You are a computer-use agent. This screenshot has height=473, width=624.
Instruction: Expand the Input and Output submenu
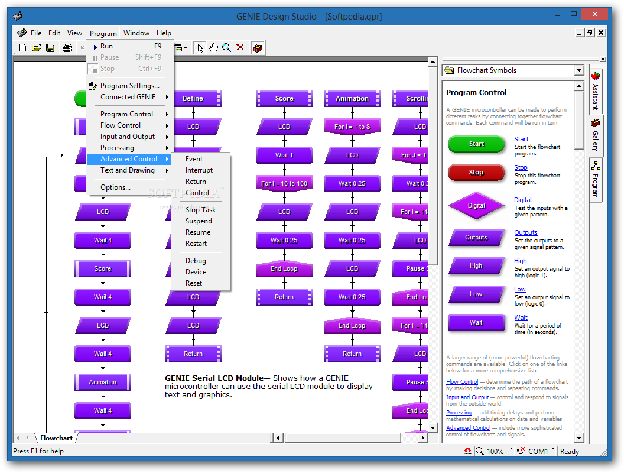[x=131, y=137]
